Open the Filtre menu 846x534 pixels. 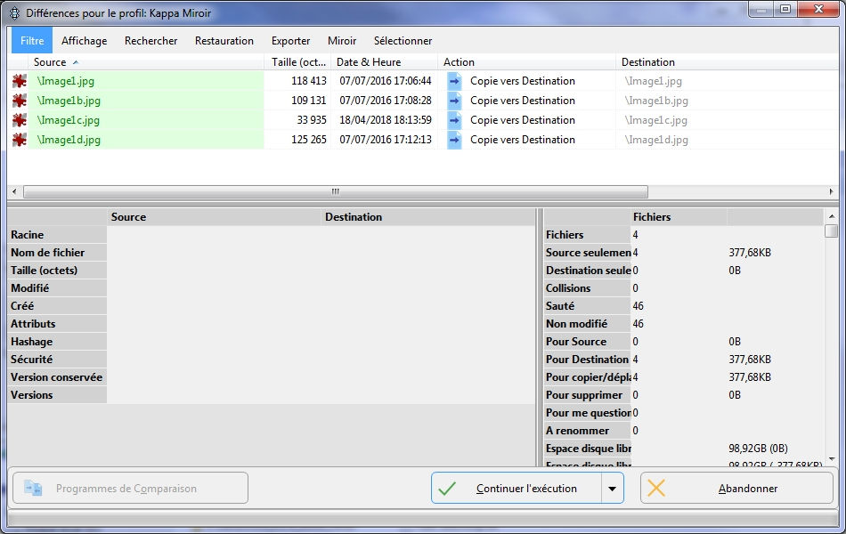[x=32, y=40]
